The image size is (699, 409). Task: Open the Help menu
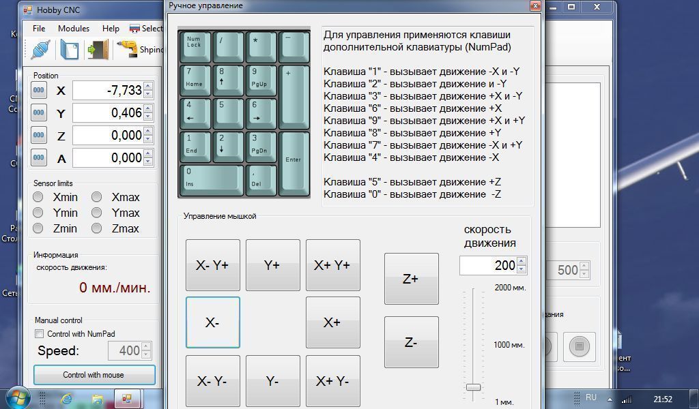click(111, 29)
